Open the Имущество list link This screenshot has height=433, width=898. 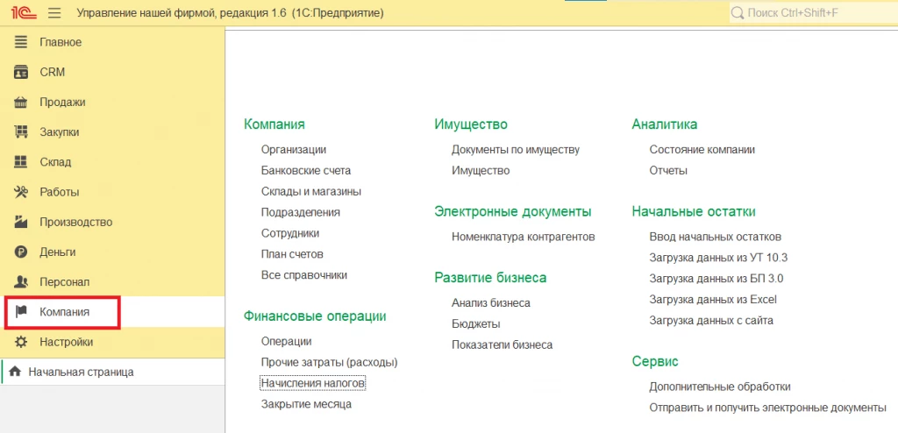[x=481, y=171]
